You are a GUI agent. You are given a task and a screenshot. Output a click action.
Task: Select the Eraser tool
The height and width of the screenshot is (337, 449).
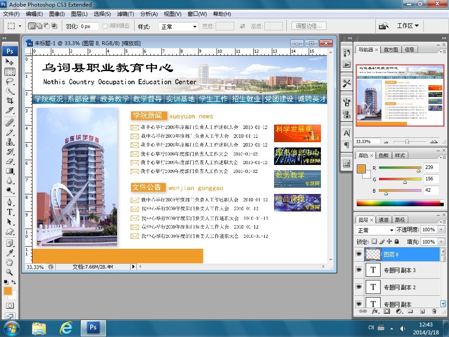[x=10, y=161]
